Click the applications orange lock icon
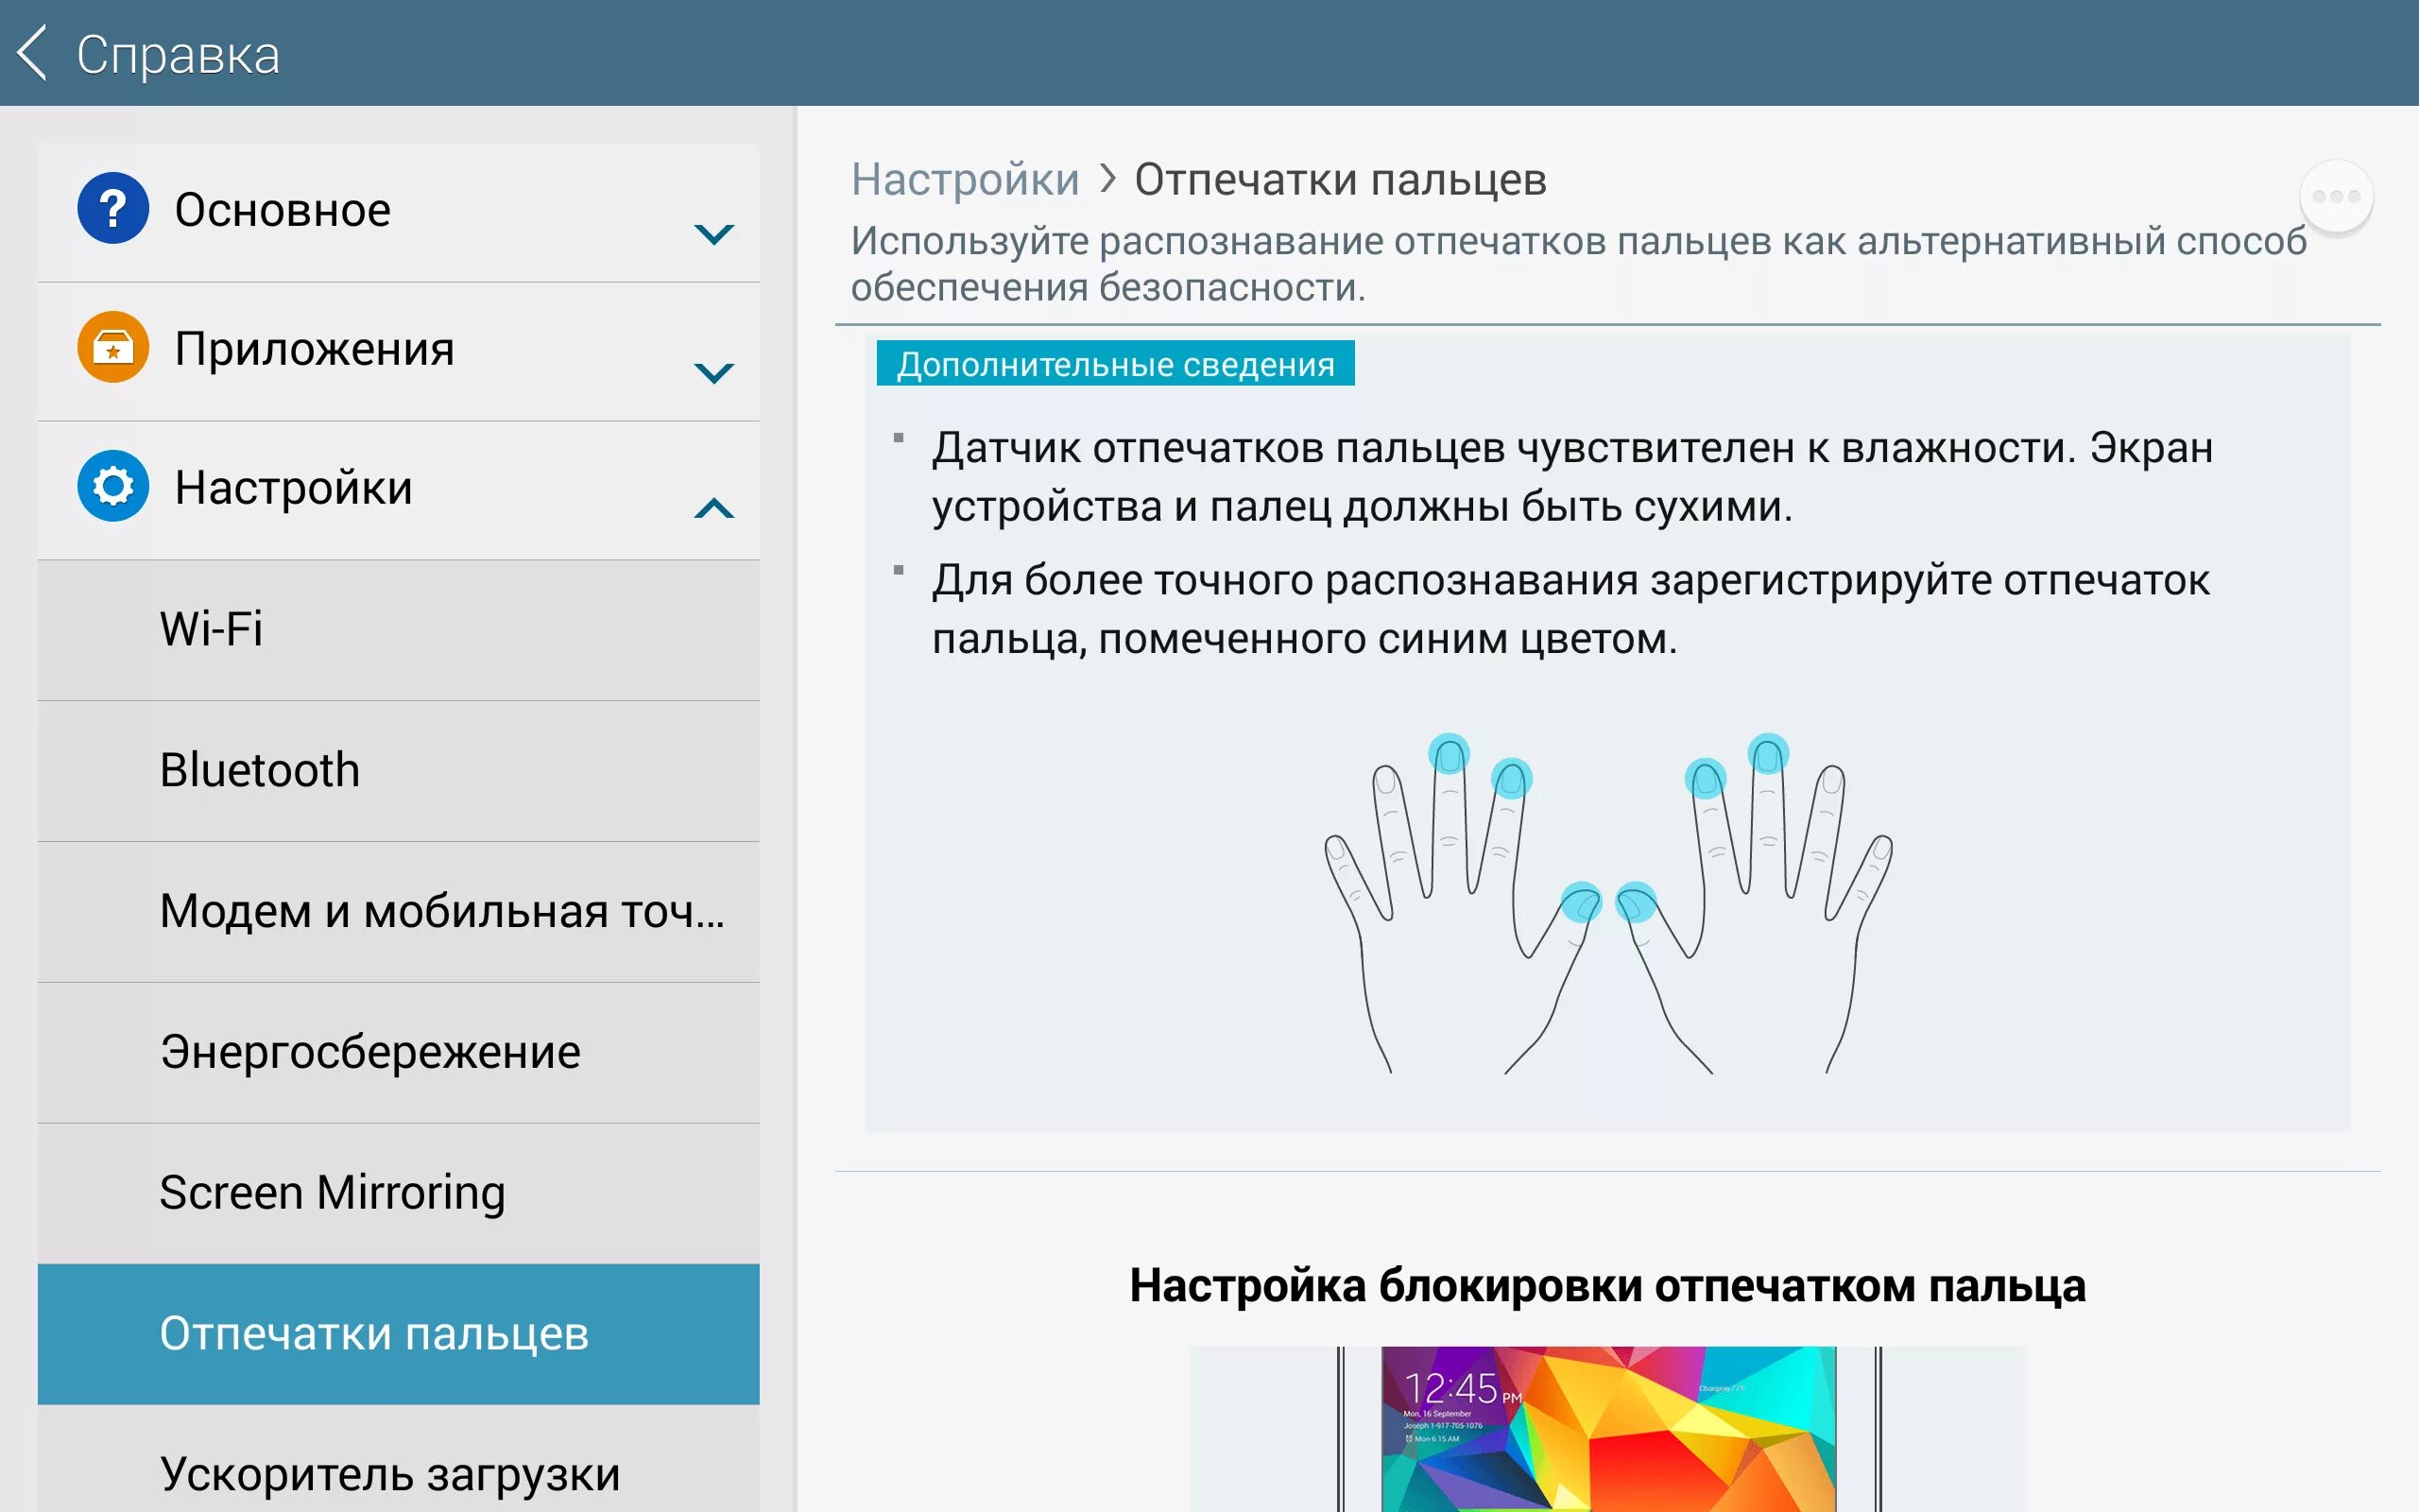2419x1512 pixels. tap(108, 347)
